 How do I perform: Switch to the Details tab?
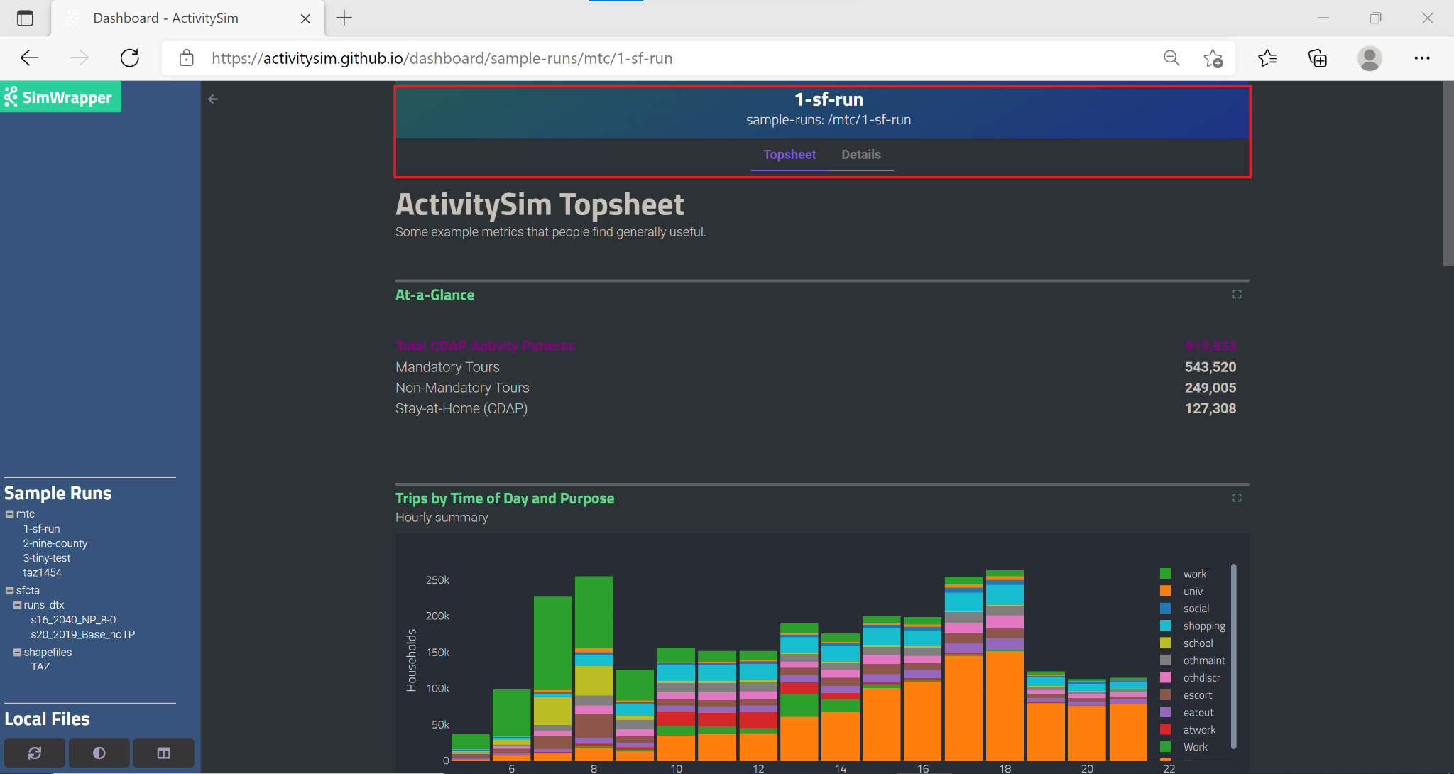(860, 155)
